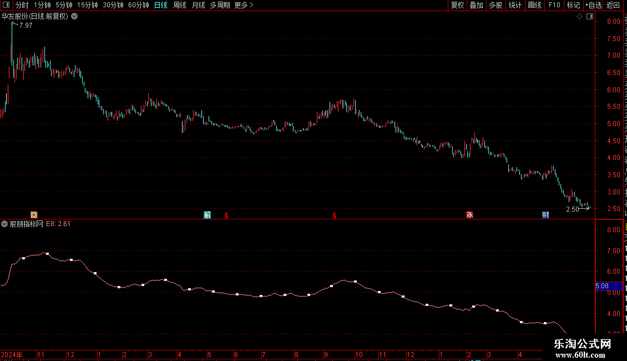Screen dimensions: 627x361
Task: Open dropdown next to 华发股份 chart title
Action: [74, 17]
